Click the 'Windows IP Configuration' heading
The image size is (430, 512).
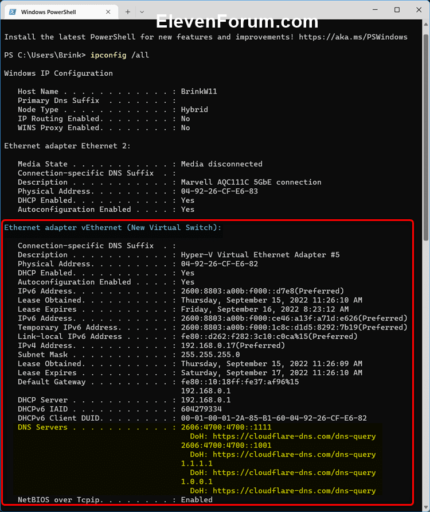coord(58,73)
